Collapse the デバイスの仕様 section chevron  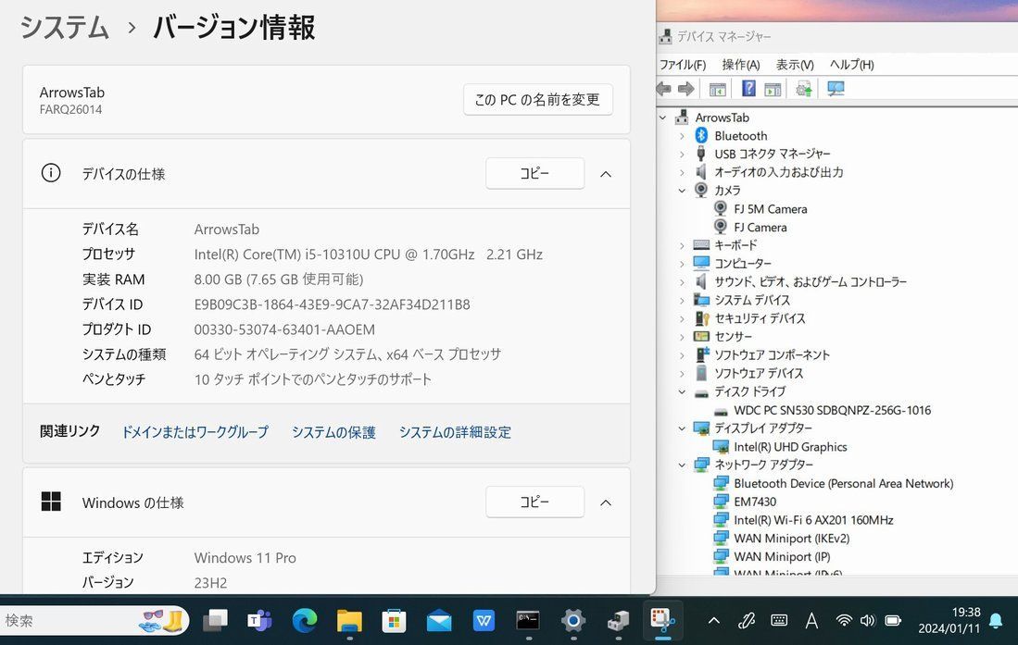coord(606,174)
